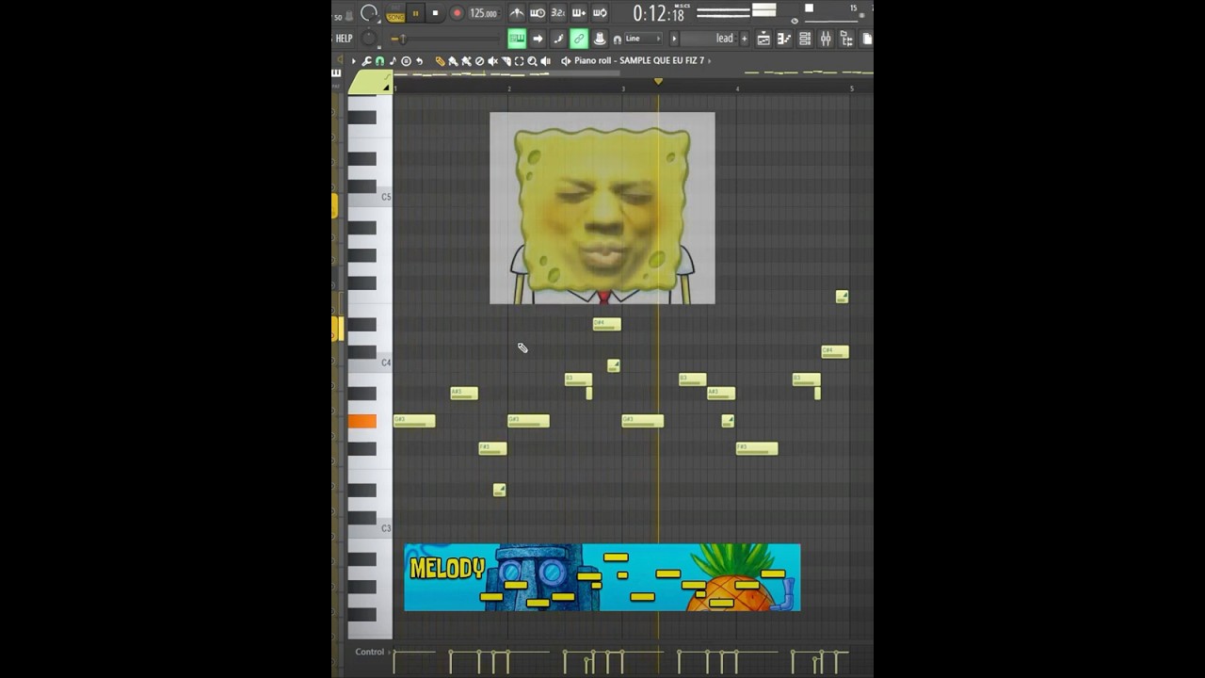Viewport: 1205px width, 678px height.
Task: Click the 125.000 tempo field
Action: click(485, 13)
